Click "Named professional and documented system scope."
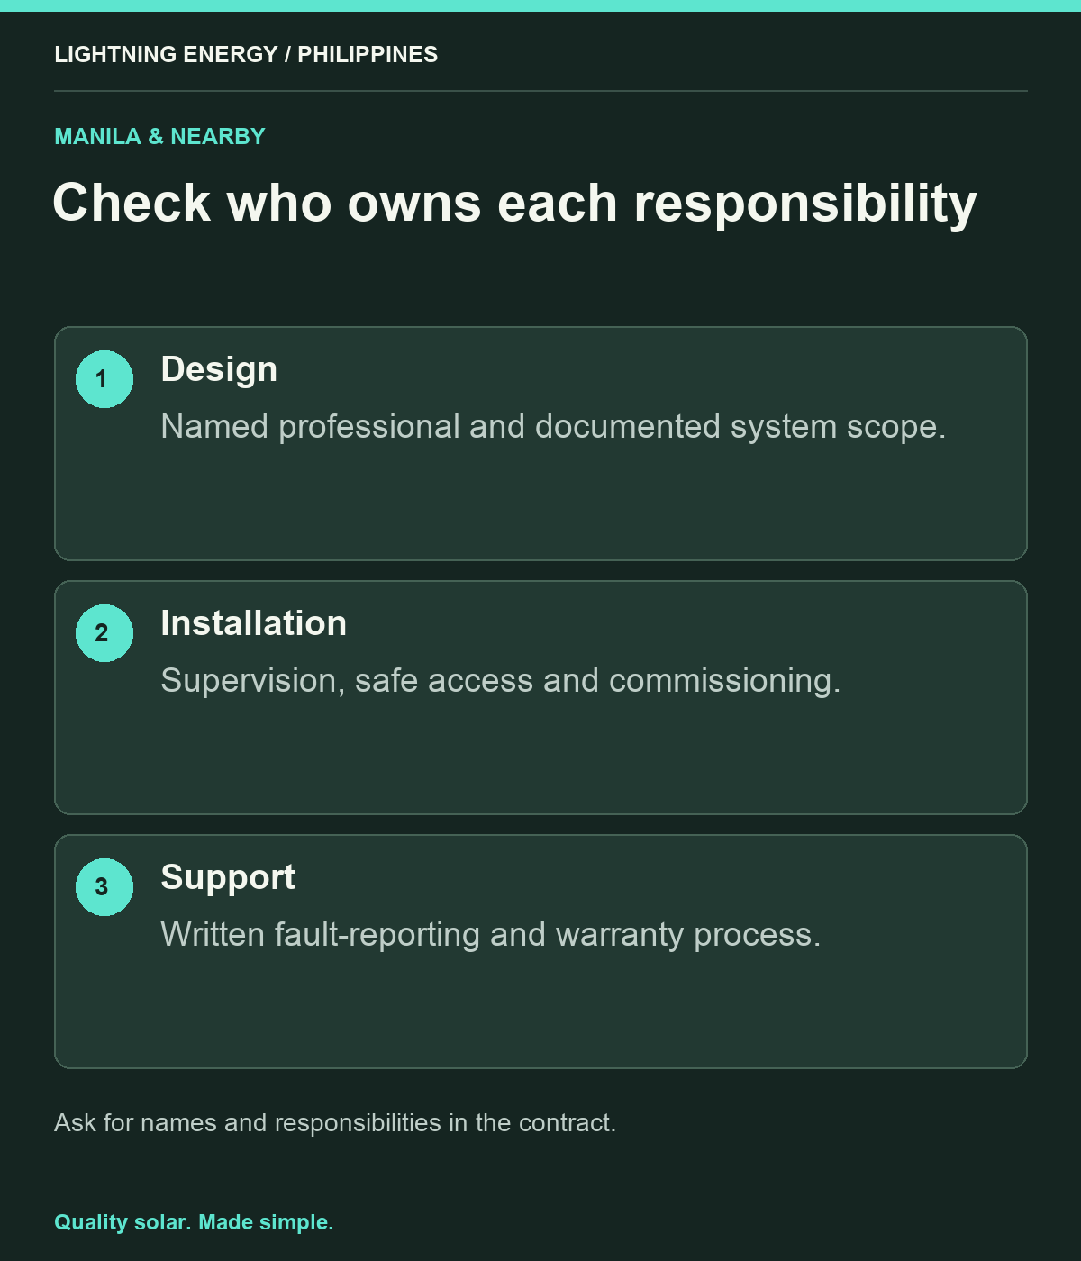1081x1261 pixels. pyautogui.click(x=553, y=427)
